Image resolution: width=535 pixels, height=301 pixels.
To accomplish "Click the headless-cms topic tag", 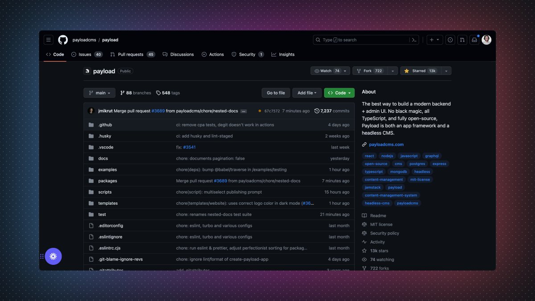I will [x=377, y=203].
